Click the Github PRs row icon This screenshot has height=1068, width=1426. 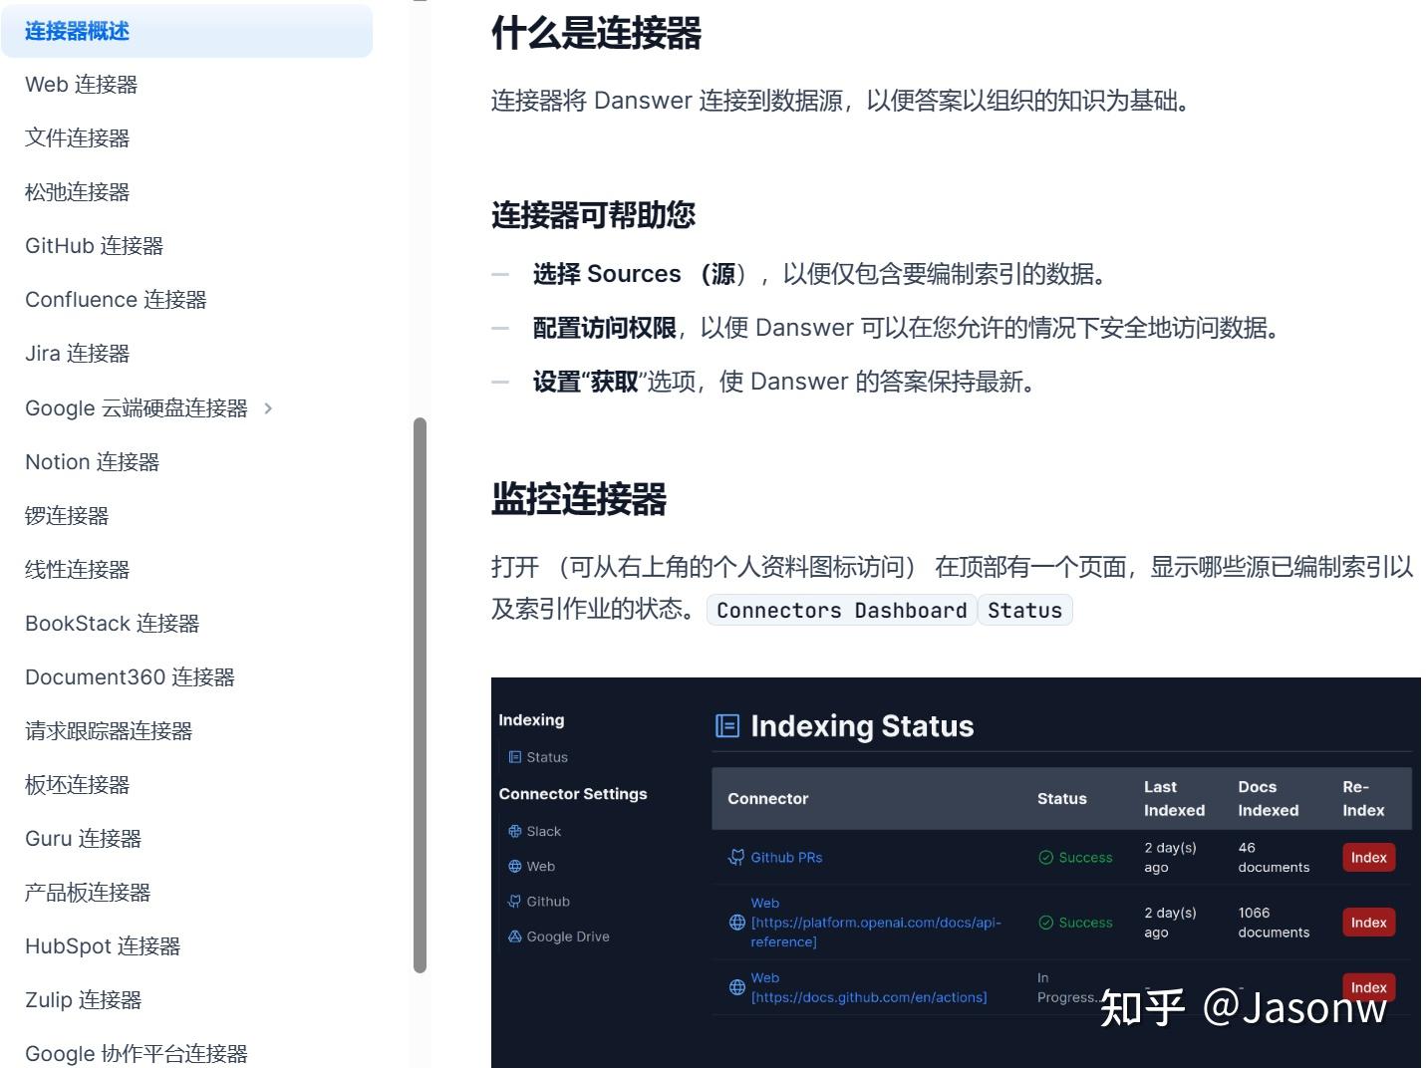coord(736,857)
